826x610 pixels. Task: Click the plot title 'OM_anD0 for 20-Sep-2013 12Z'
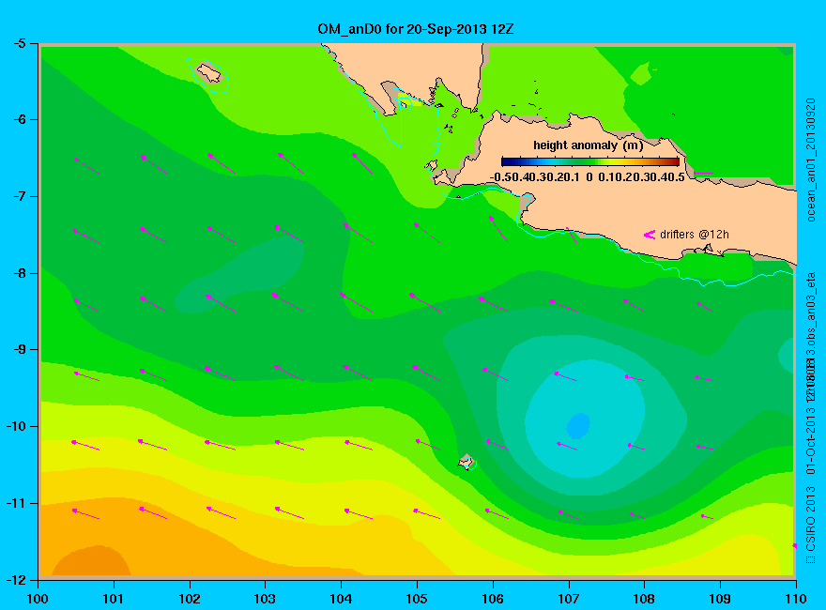[x=415, y=29]
